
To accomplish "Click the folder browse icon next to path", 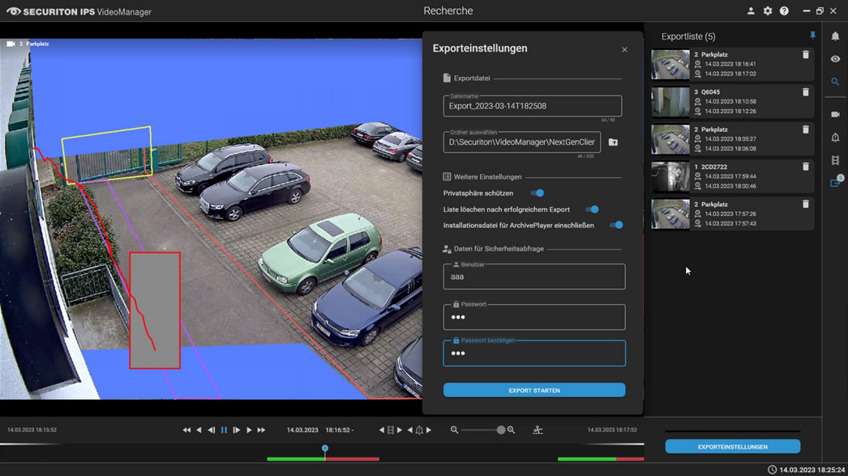I will pos(613,142).
